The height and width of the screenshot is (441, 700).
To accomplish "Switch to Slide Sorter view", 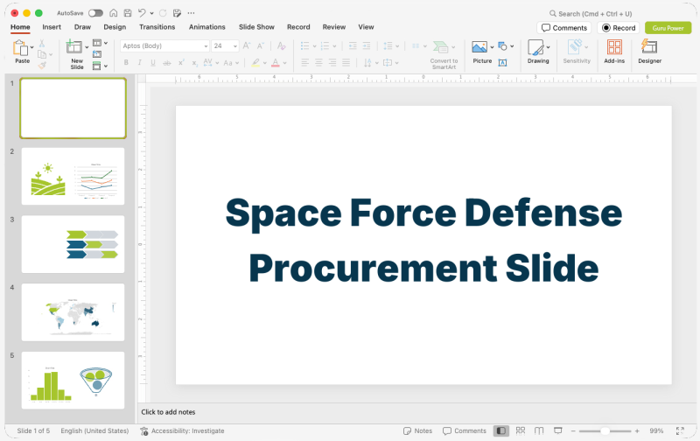I will 521,430.
